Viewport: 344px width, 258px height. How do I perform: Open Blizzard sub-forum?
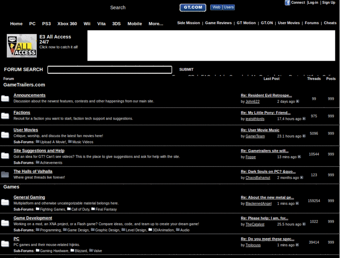pyautogui.click(x=81, y=251)
